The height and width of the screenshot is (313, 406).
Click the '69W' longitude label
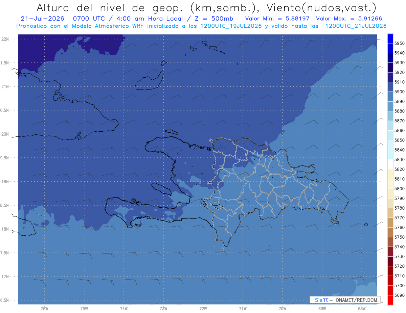pyautogui.click(x=322, y=309)
